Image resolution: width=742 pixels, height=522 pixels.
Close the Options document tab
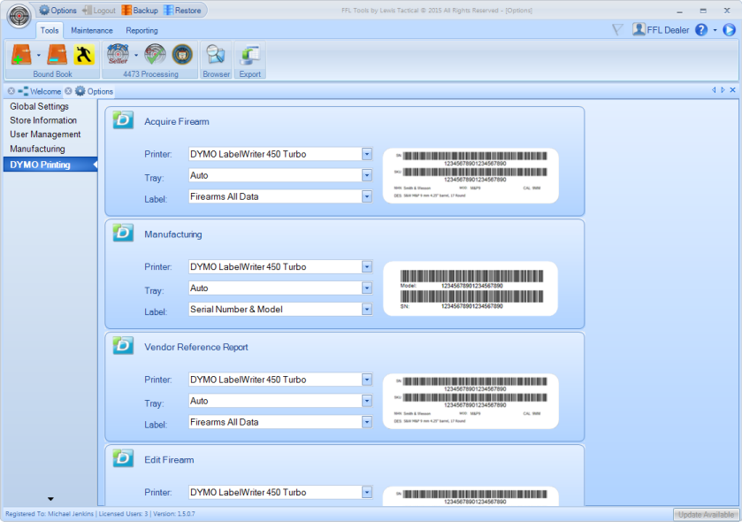pos(68,91)
